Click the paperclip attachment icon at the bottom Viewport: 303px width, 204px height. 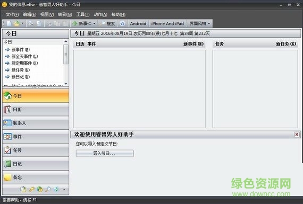[x=23, y=189]
